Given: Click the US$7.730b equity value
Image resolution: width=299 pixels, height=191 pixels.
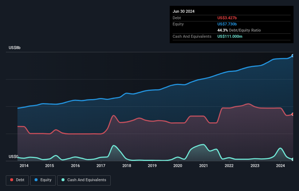Looking at the screenshot, I should pos(227,24).
